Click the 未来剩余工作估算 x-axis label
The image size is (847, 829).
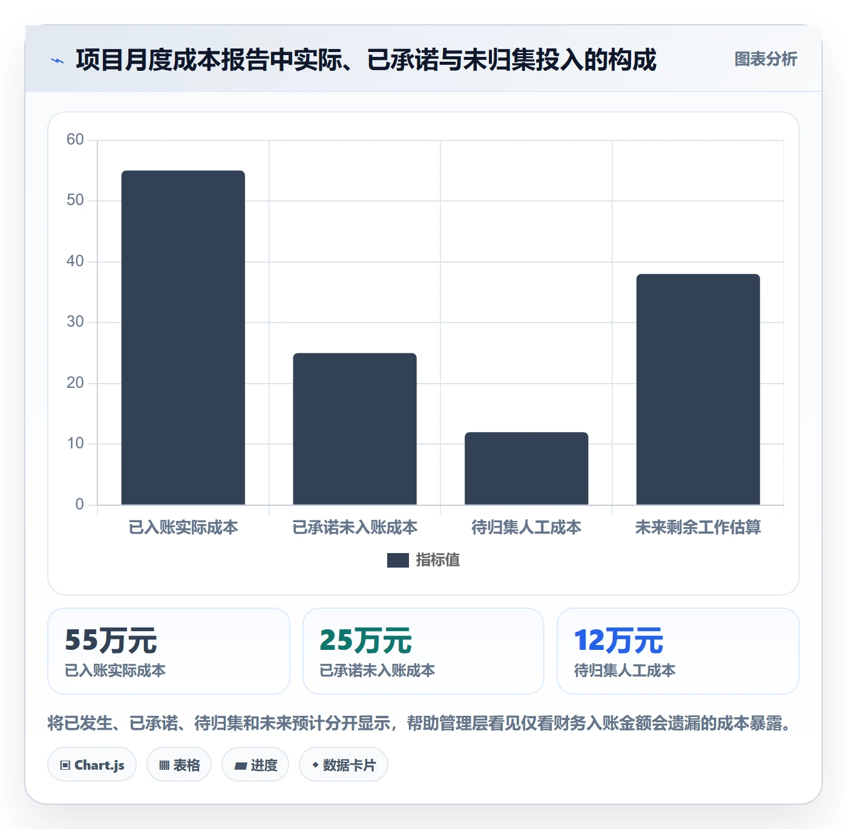pyautogui.click(x=698, y=528)
